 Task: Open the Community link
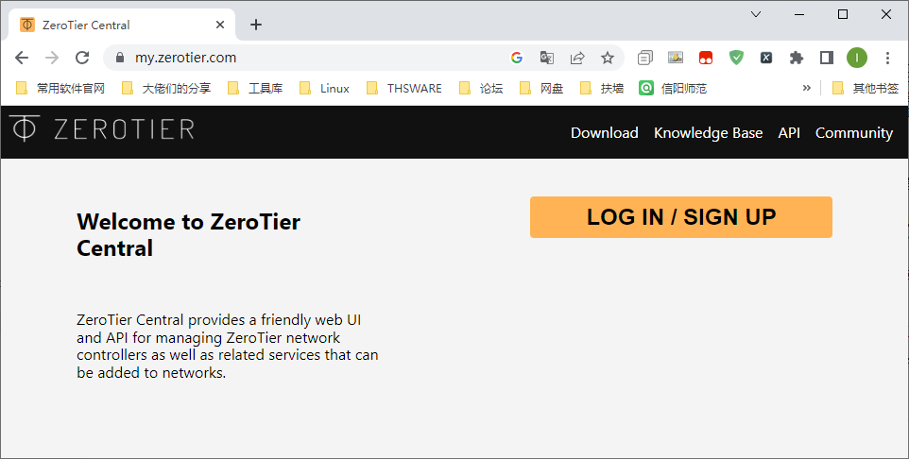(x=853, y=133)
